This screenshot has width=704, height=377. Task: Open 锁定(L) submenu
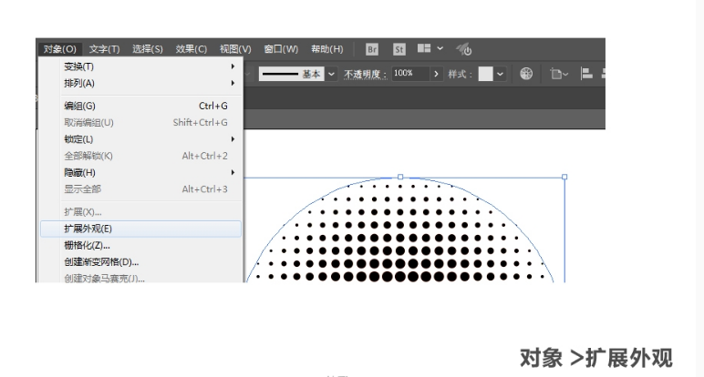[x=141, y=139]
